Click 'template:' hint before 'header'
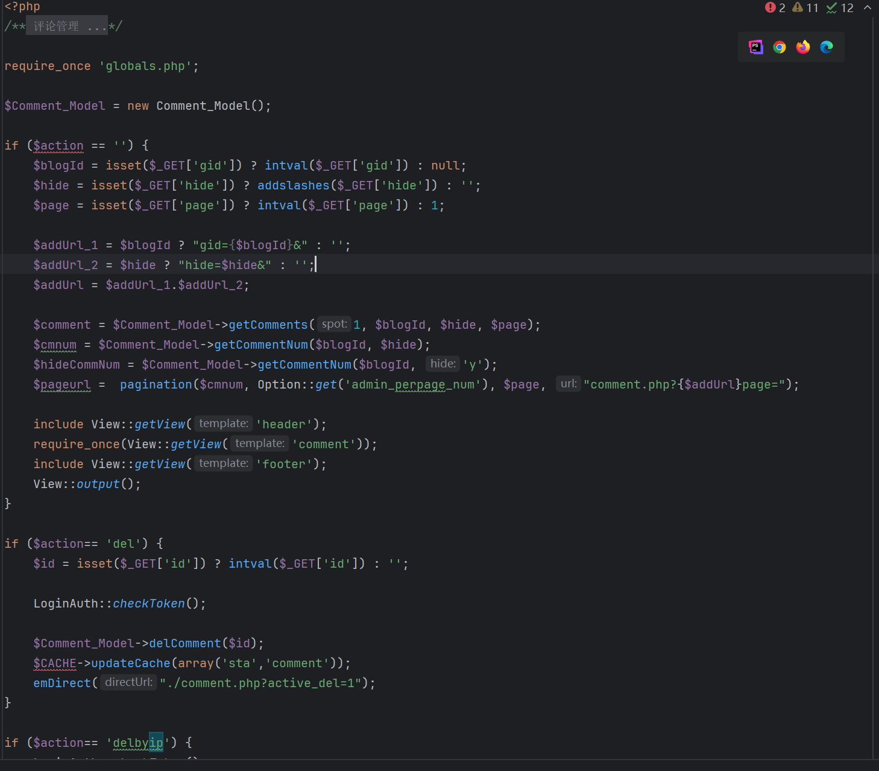This screenshot has height=771, width=879. tap(224, 424)
